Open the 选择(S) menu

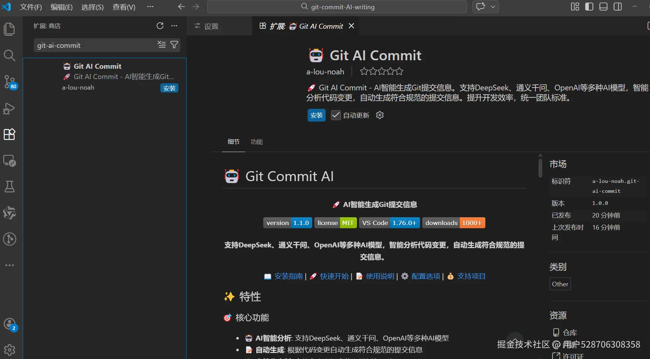(x=92, y=7)
